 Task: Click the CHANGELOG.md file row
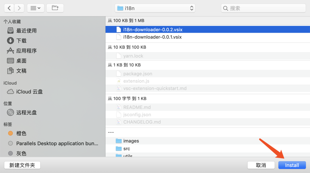tap(208, 122)
